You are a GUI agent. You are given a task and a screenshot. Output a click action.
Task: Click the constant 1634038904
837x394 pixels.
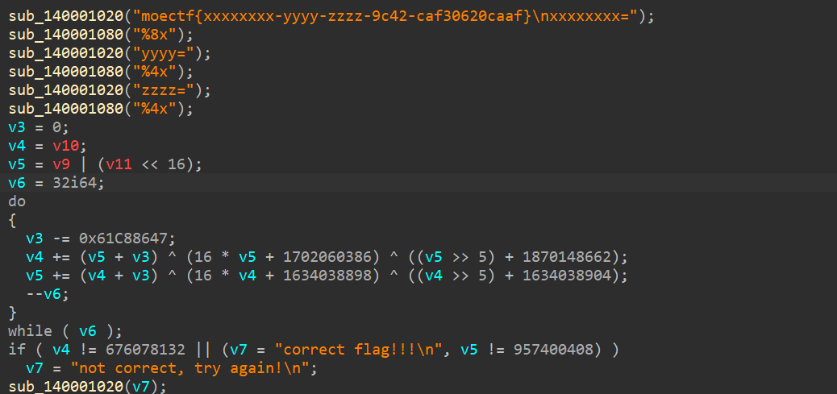[x=567, y=276]
